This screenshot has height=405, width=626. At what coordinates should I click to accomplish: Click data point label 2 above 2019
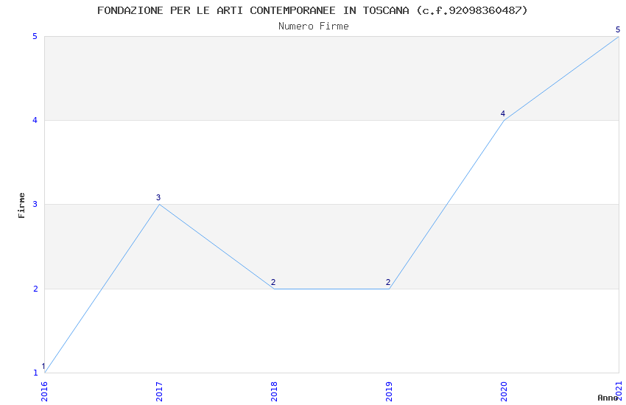(388, 282)
